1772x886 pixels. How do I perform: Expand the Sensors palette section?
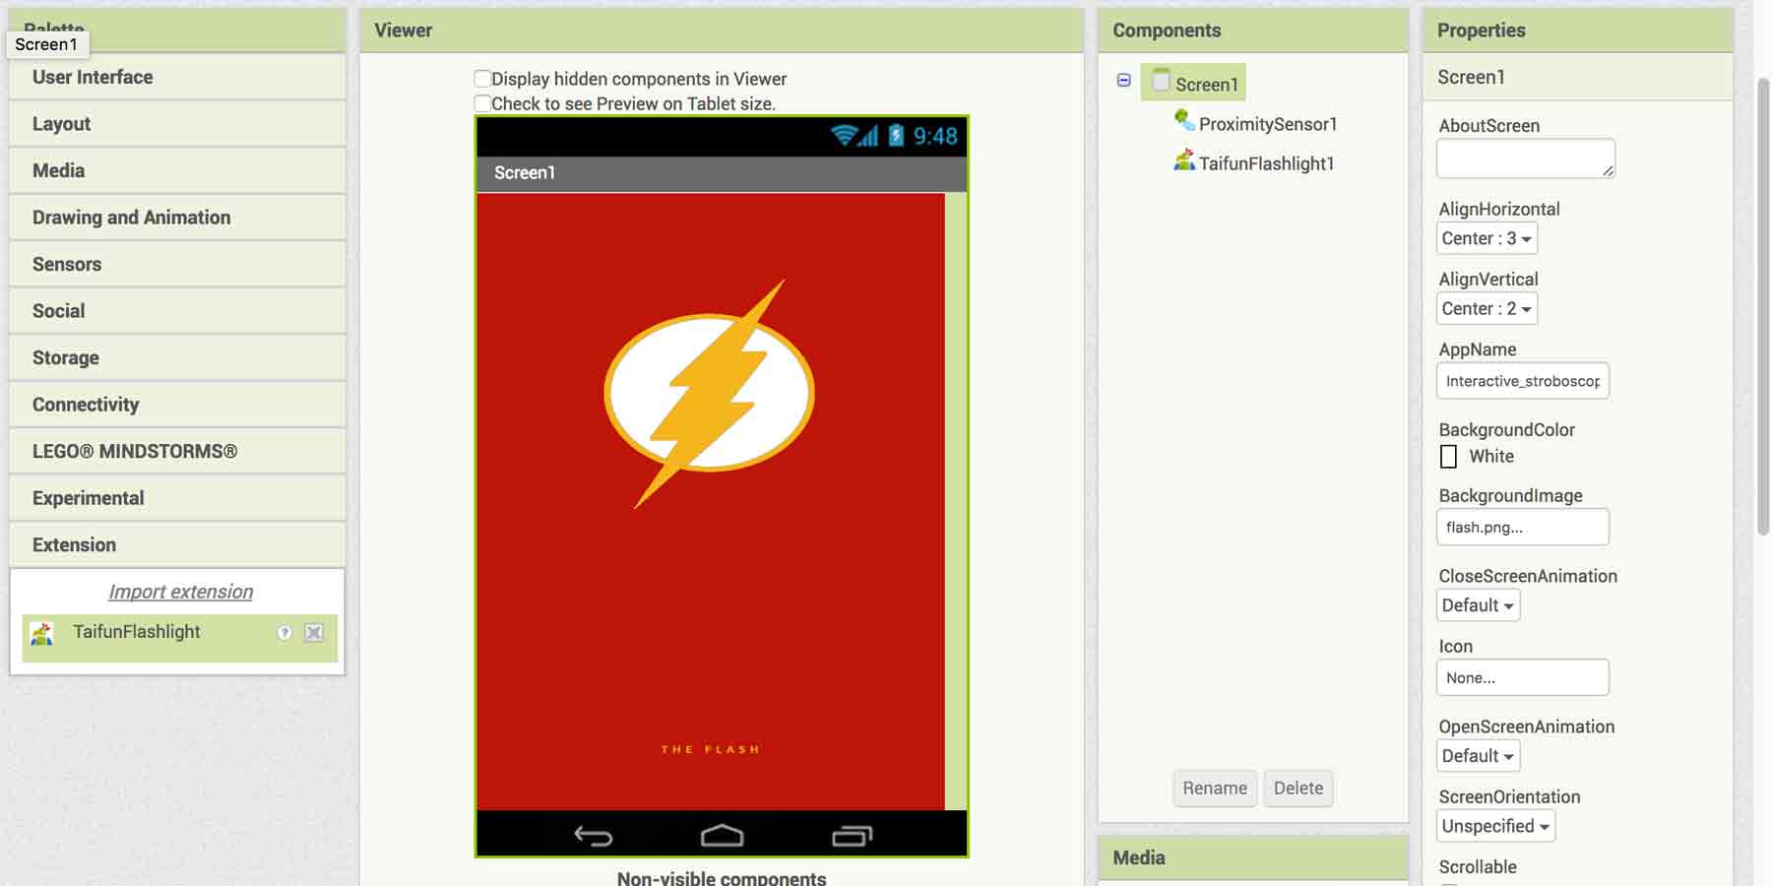177,264
